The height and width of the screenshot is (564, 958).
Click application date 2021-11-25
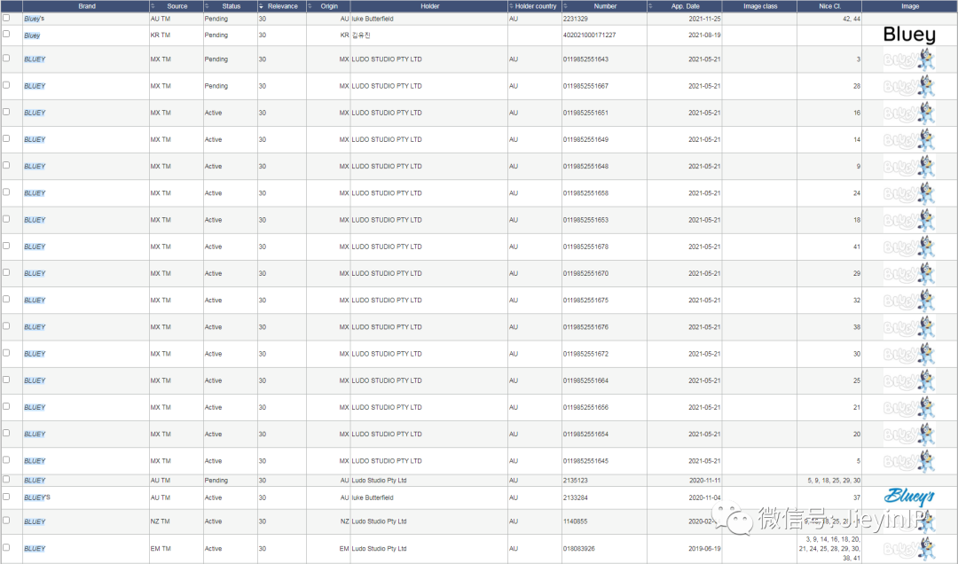pos(704,19)
